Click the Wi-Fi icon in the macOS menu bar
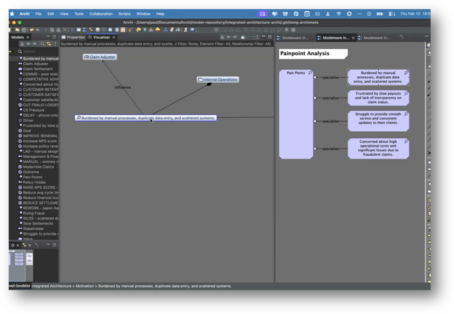This screenshot has height=314, width=454. click(x=339, y=14)
